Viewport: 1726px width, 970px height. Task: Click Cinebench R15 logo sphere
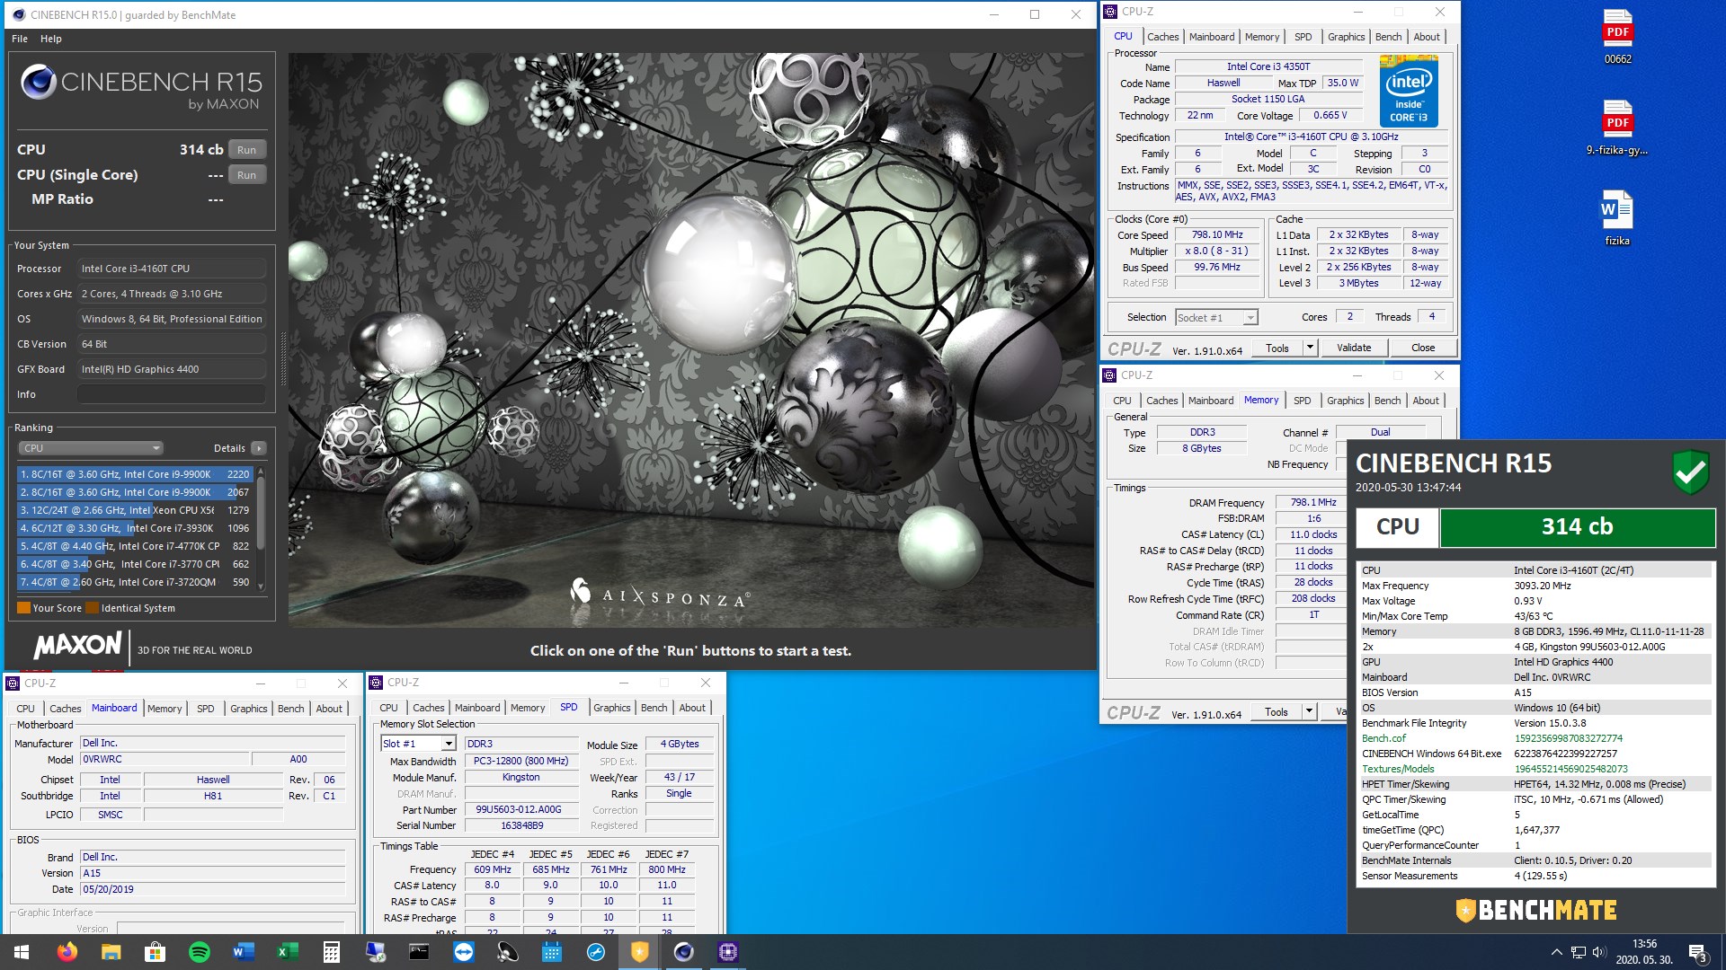click(39, 82)
